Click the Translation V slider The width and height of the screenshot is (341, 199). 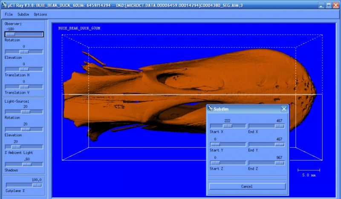[24, 87]
